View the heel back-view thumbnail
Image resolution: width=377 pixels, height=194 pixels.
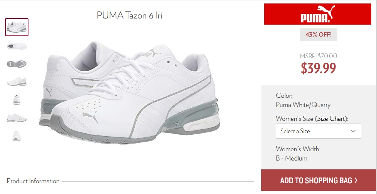point(17,100)
